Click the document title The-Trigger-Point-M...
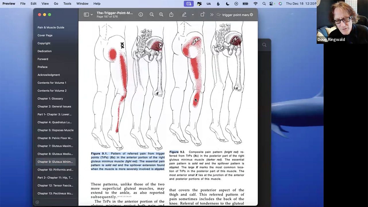 pyautogui.click(x=115, y=13)
